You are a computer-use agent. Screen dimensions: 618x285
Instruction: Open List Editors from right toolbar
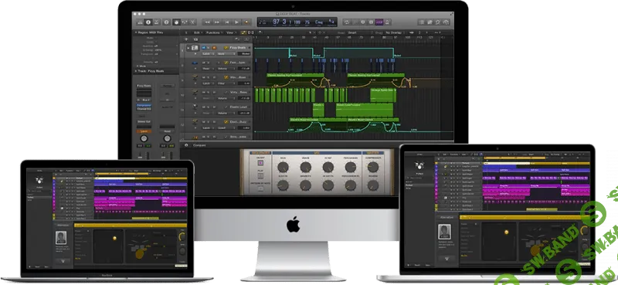421,22
